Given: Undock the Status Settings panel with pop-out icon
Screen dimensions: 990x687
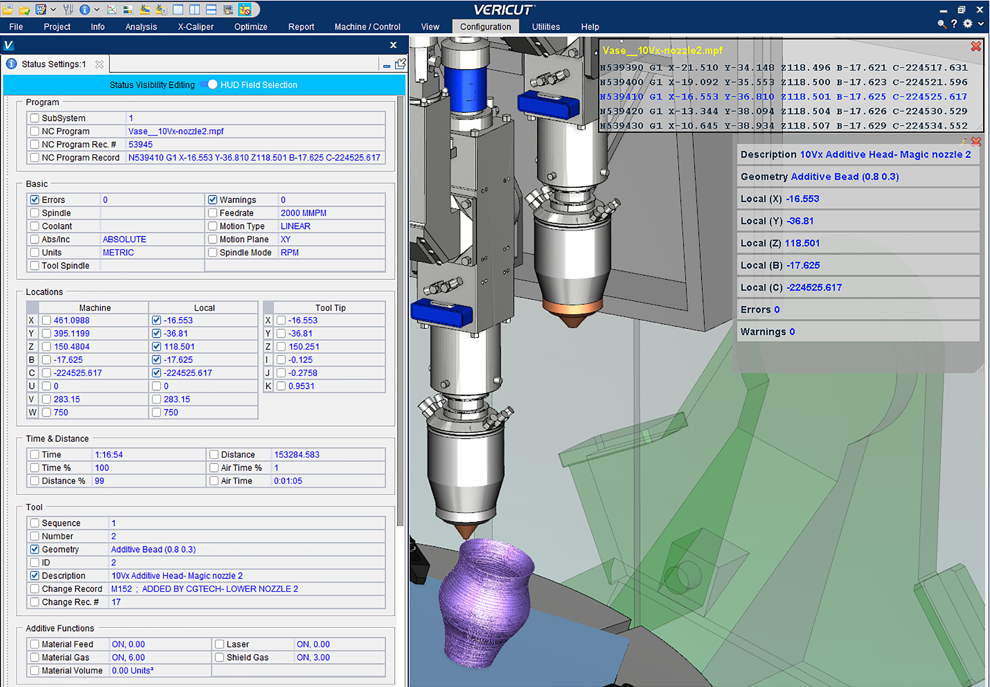Looking at the screenshot, I should [x=400, y=64].
